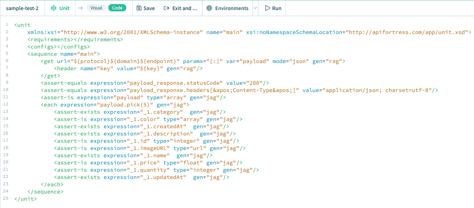Click the 'Exit and ...' button
The image size is (474, 208).
click(x=181, y=8)
